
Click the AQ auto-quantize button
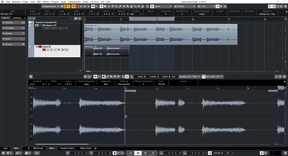click(x=37, y=153)
